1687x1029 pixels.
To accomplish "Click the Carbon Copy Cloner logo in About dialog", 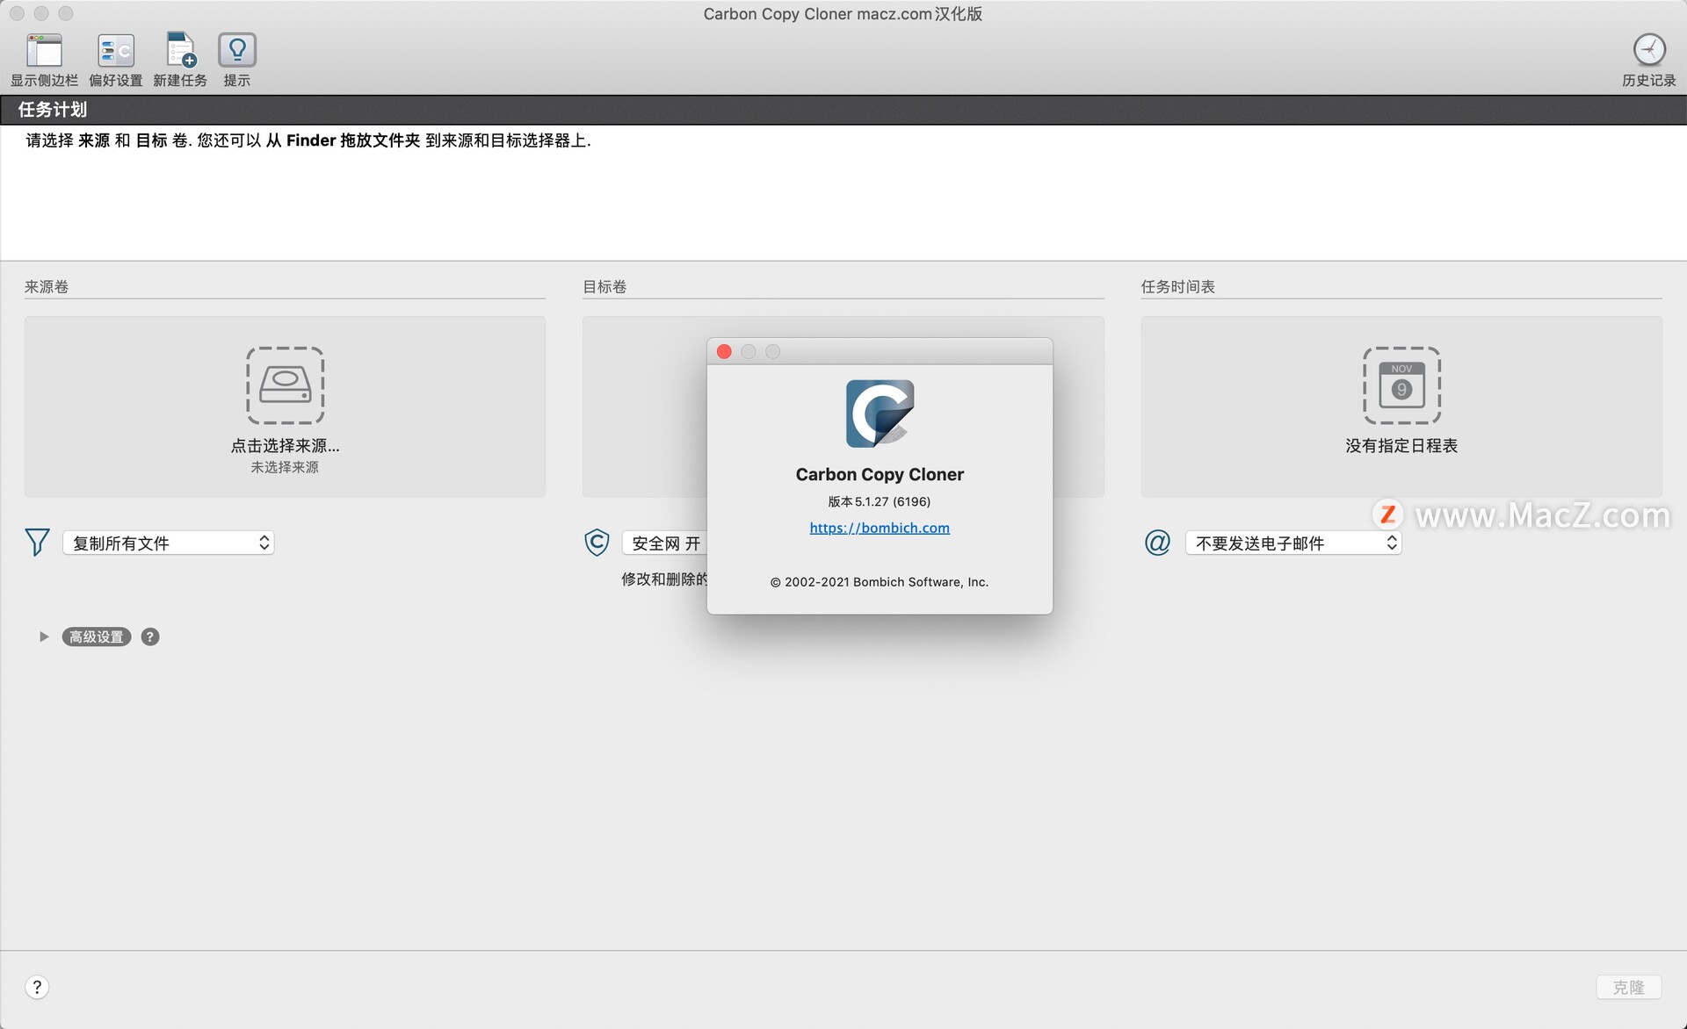I will (880, 414).
